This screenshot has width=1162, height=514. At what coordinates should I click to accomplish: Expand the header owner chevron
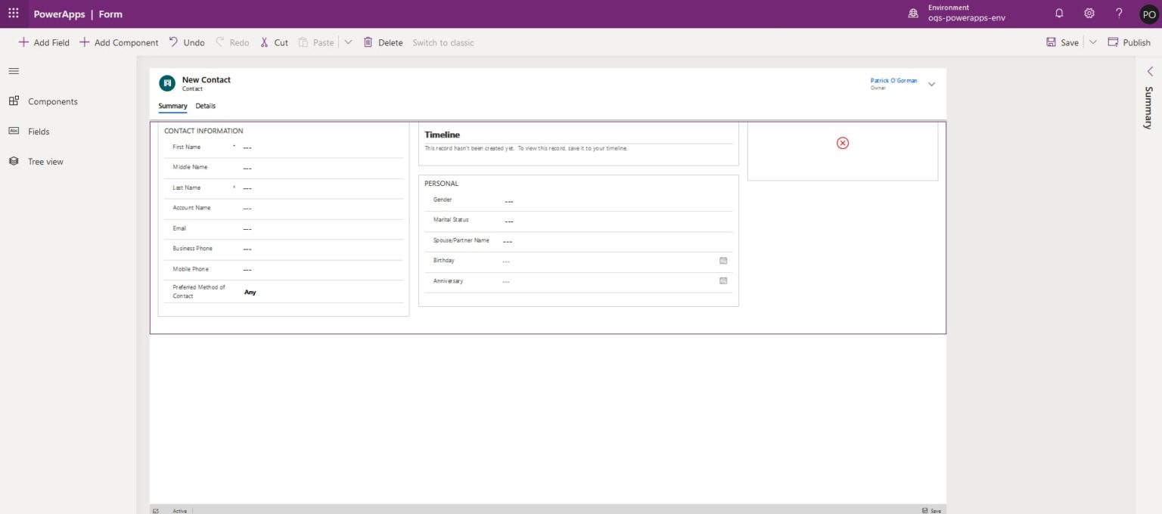click(931, 84)
